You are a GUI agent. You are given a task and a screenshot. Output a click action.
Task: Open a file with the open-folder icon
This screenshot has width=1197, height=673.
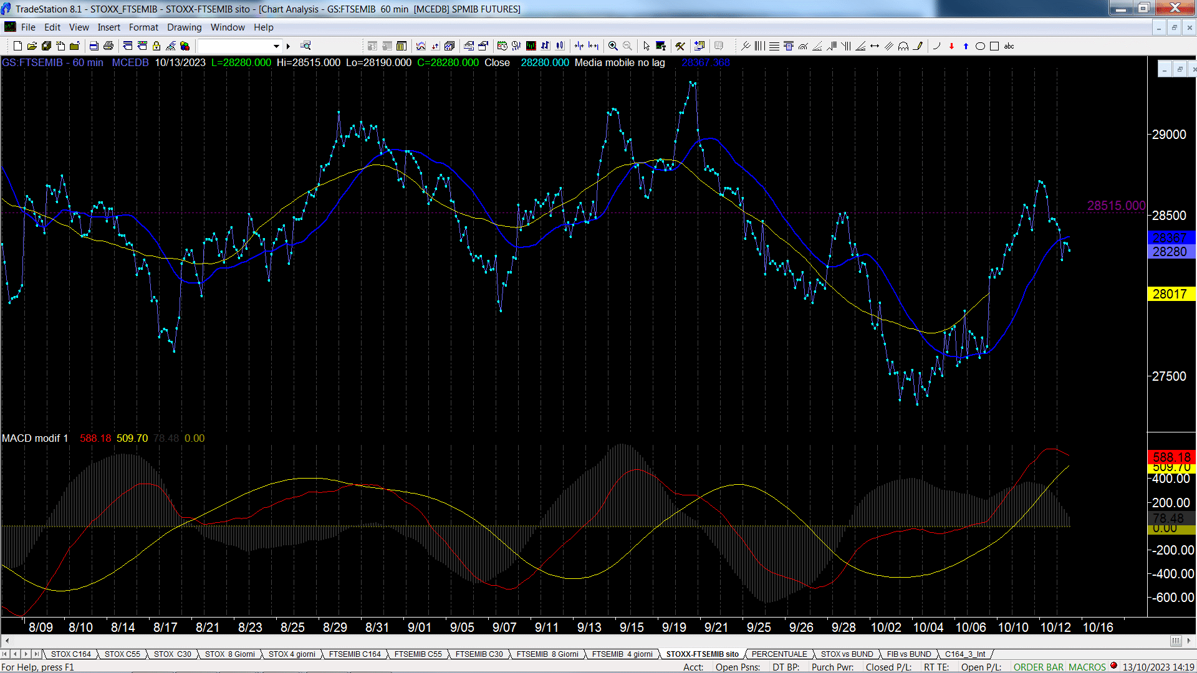coord(32,46)
